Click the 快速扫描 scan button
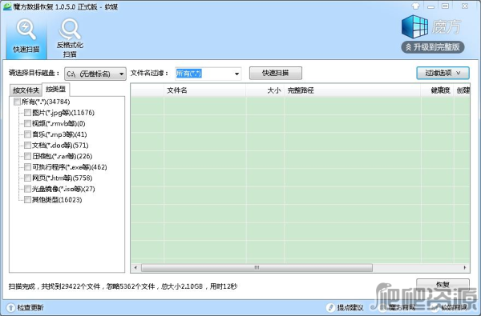The image size is (481, 316). tap(276, 73)
